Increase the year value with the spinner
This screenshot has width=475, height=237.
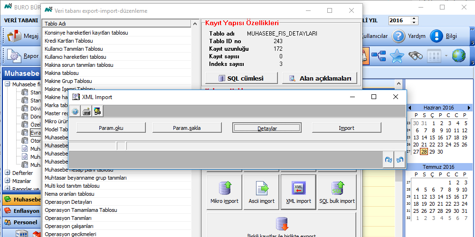pos(414,18)
